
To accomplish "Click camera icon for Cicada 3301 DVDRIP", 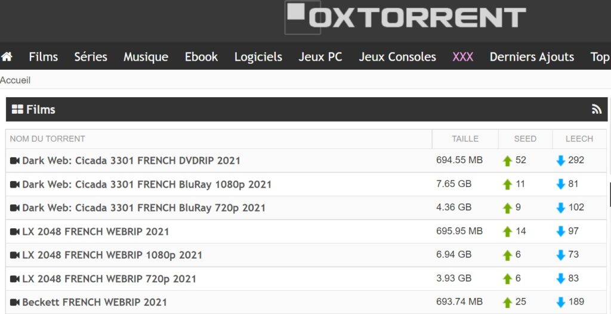I will click(15, 160).
